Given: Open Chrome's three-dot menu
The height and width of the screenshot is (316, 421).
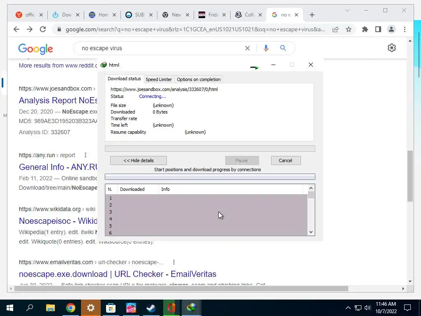Looking at the screenshot, I should (405, 29).
